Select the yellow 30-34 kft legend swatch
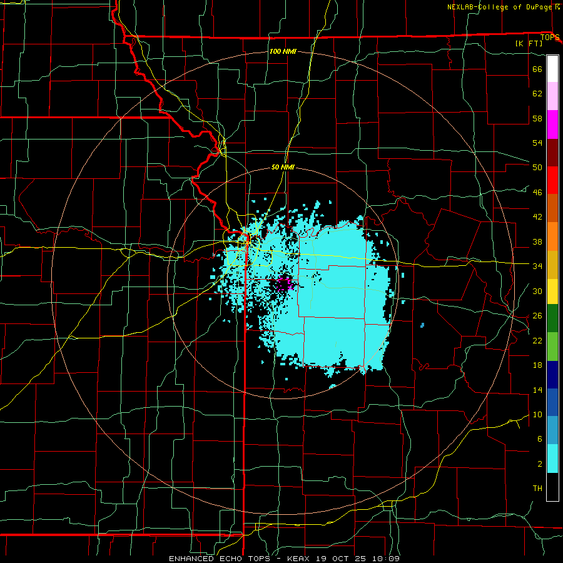The image size is (563, 563). [552, 292]
